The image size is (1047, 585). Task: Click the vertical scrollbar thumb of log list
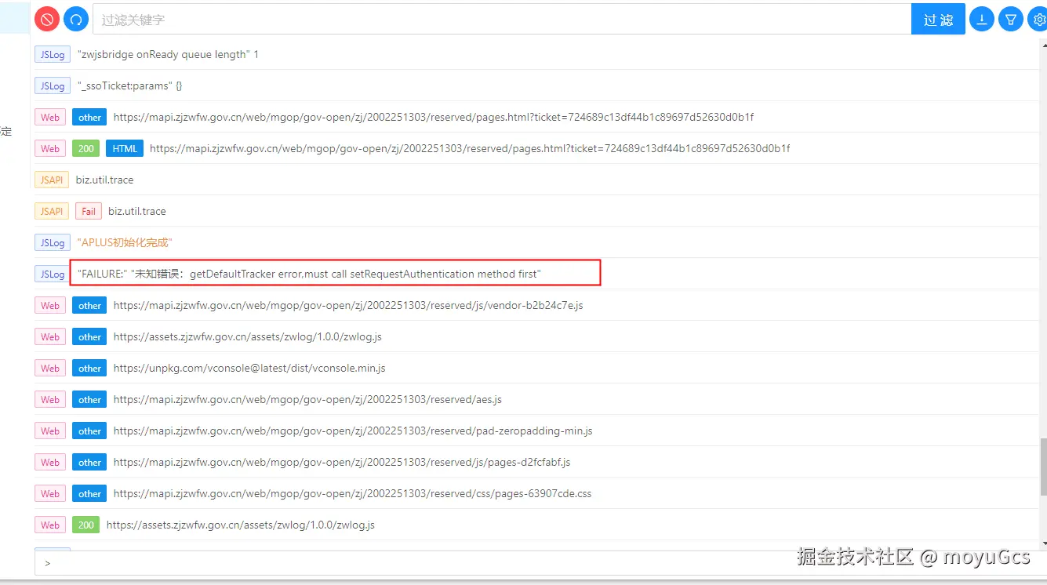click(x=1042, y=467)
